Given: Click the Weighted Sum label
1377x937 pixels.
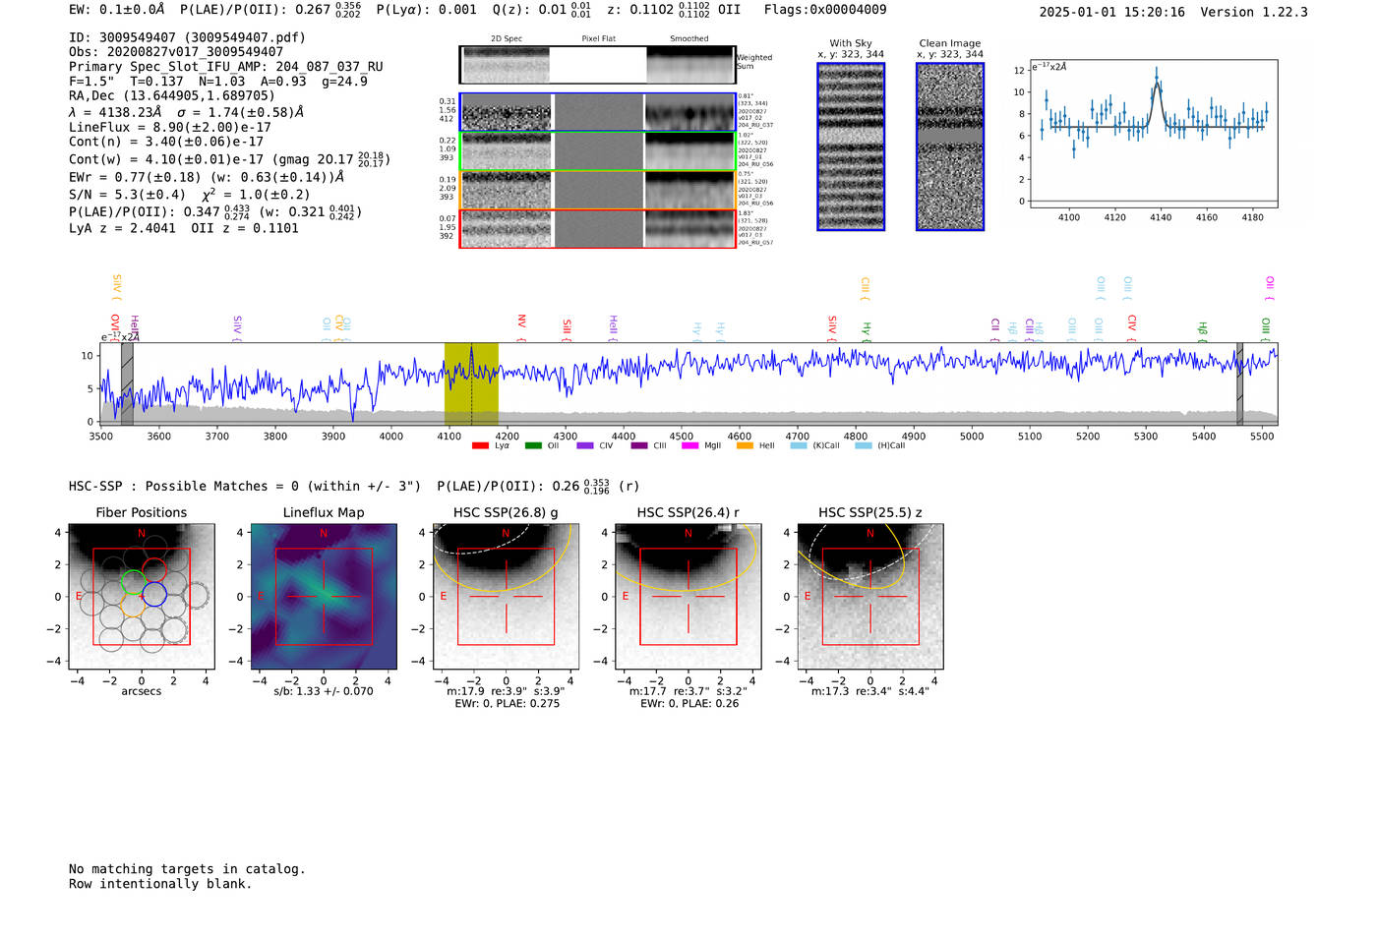Looking at the screenshot, I should pos(754,62).
